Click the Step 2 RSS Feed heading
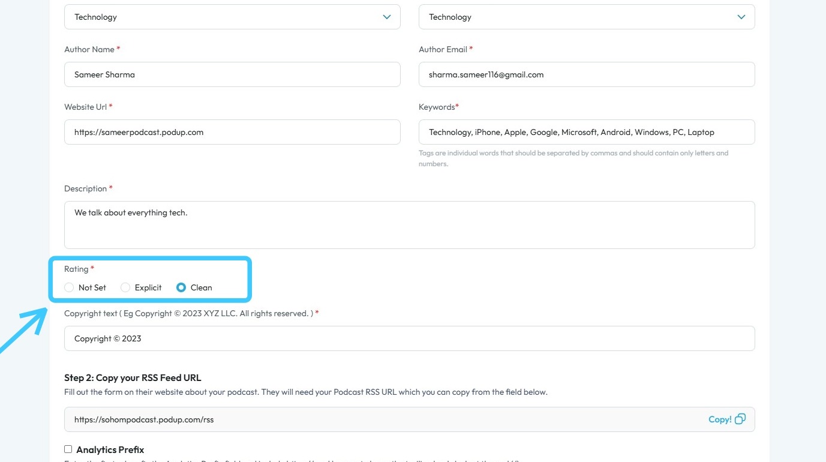The height and width of the screenshot is (462, 826). click(x=133, y=377)
